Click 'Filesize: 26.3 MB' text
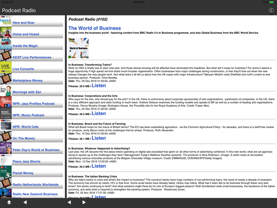Screen dimensions: 277x208 (79, 167)
